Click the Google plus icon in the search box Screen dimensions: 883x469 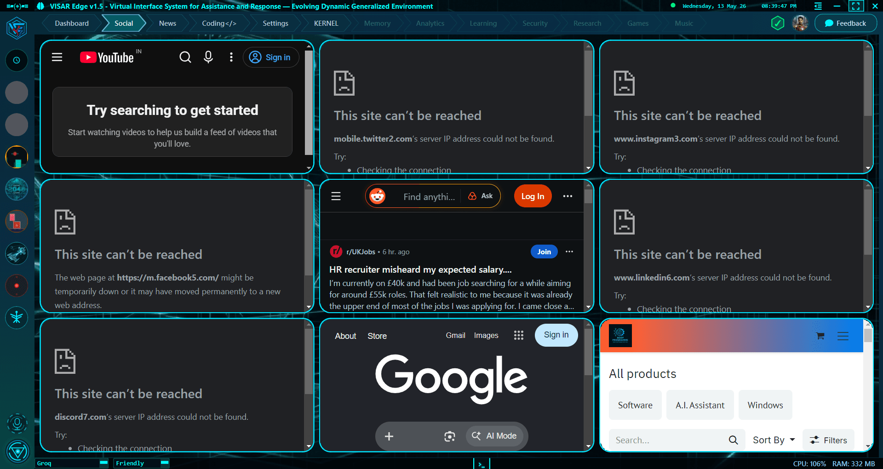coord(389,436)
